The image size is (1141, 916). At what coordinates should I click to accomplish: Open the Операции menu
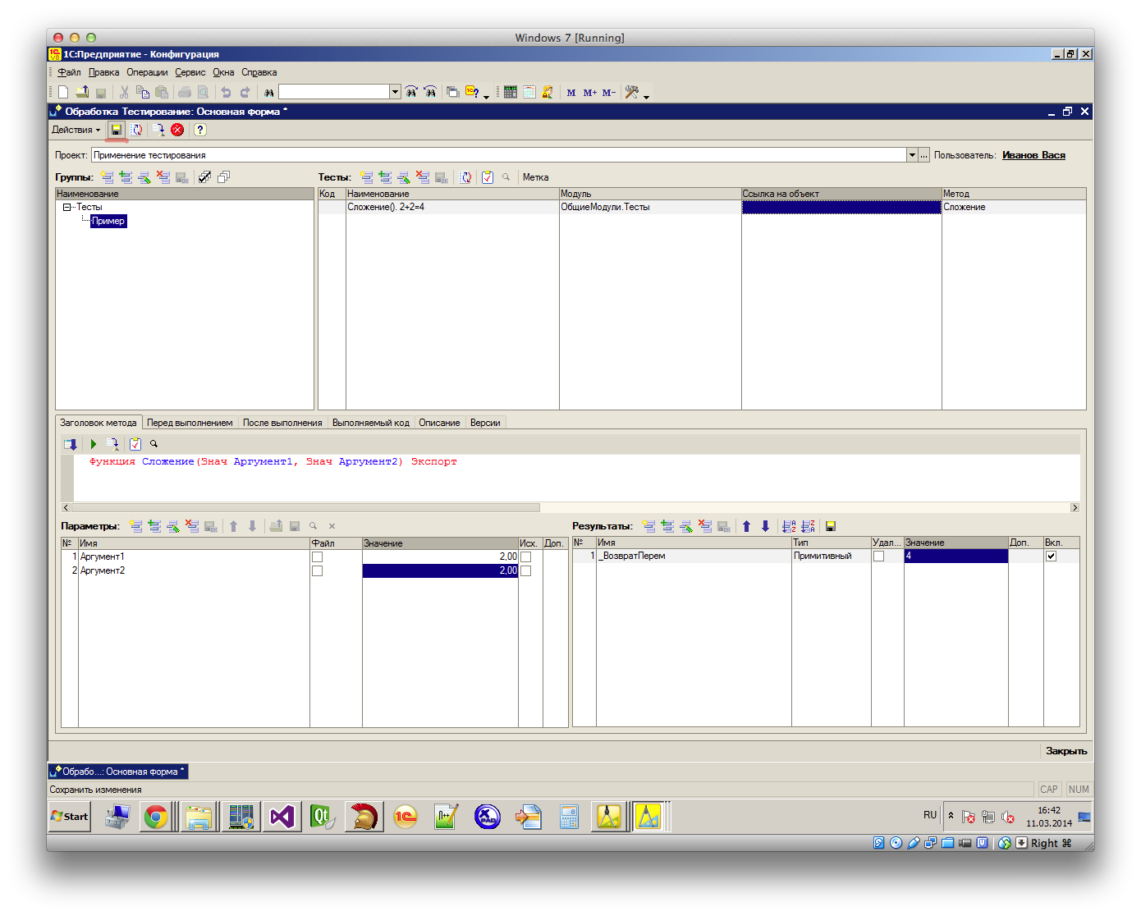point(147,72)
